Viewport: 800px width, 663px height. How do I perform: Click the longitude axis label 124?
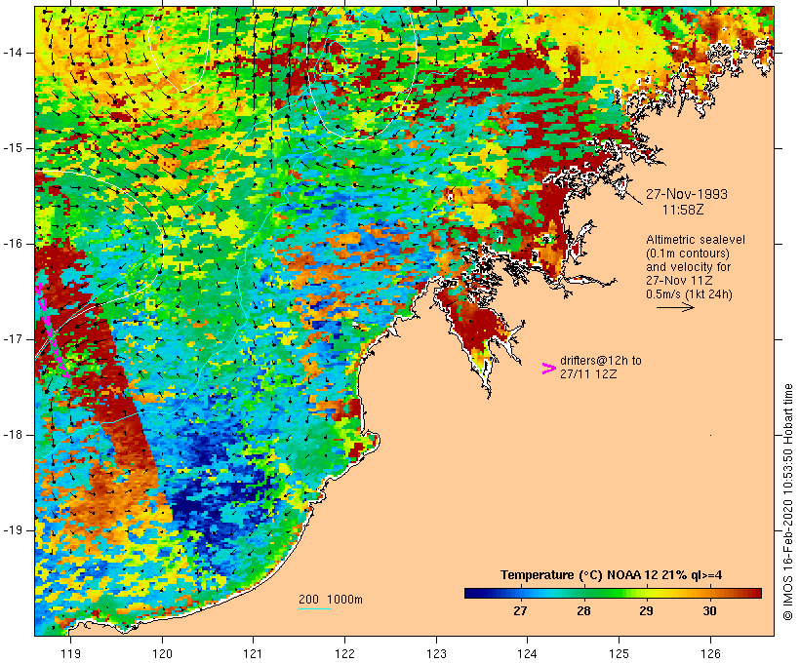tap(528, 653)
